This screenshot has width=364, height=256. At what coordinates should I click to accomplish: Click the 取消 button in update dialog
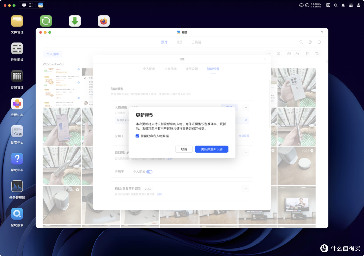184,149
